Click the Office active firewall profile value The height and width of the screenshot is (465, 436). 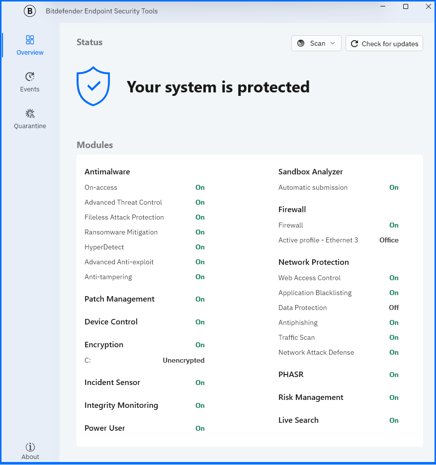[389, 240]
